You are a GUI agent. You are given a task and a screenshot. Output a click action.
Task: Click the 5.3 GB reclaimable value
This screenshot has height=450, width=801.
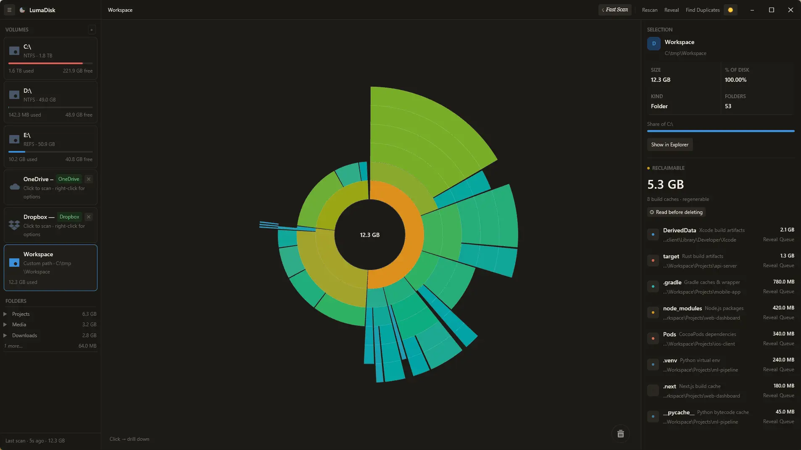665,185
